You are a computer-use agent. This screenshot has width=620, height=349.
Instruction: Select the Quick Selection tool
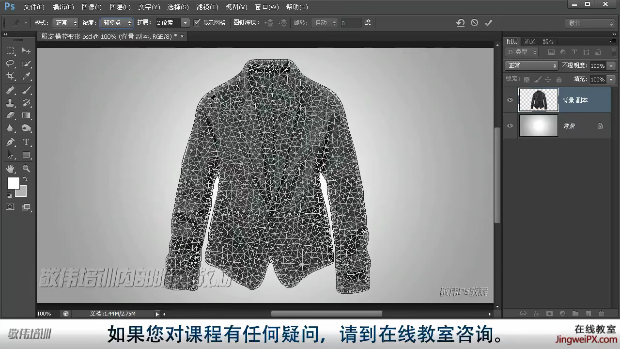pyautogui.click(x=26, y=63)
